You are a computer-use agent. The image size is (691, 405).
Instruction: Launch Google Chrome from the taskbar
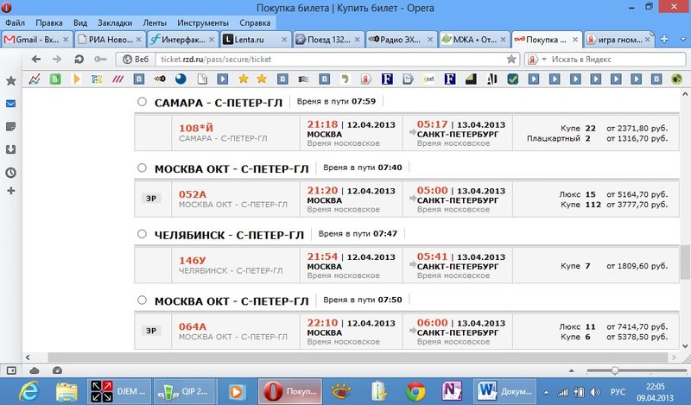(416, 390)
